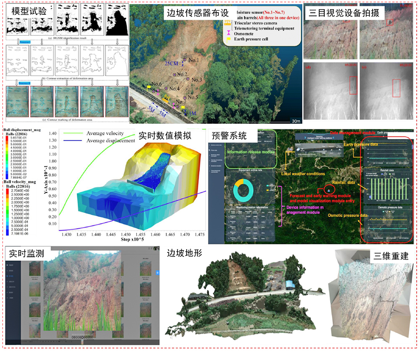Click the green rainfall bar chart

(388, 189)
